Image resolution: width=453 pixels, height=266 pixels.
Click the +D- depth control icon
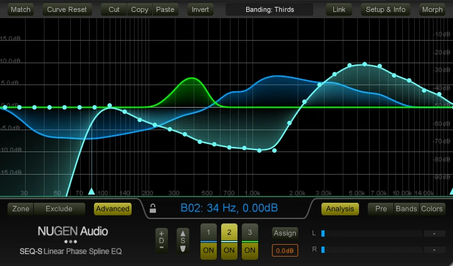pyautogui.click(x=162, y=240)
